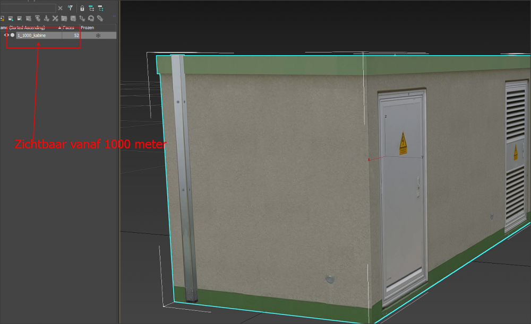Click the lock icon in the explorer toolbar
Screen dimensions: 531x324
click(x=82, y=8)
